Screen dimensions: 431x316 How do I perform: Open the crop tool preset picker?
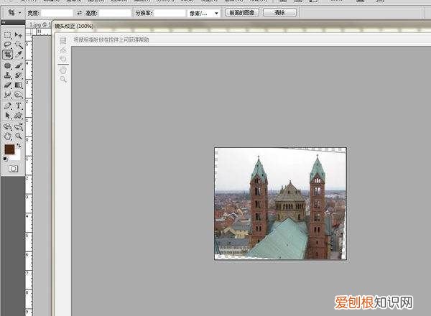(14, 13)
